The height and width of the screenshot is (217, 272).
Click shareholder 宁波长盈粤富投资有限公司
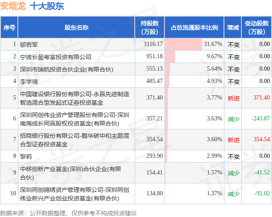point(56,57)
